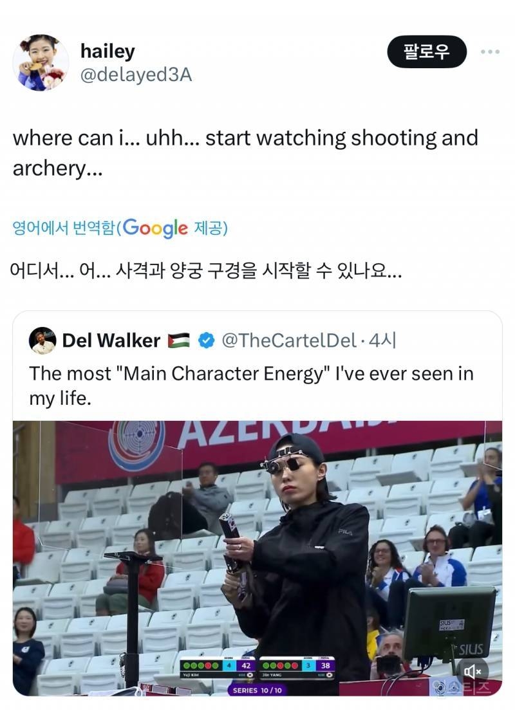The width and height of the screenshot is (515, 713).
Task: Click the 영어에서 번역함 translation label
Action: (64, 227)
